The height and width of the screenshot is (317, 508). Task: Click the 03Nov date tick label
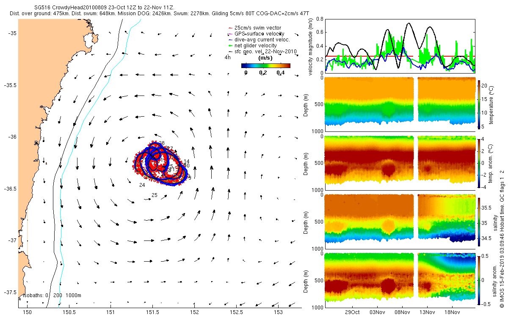377,312
